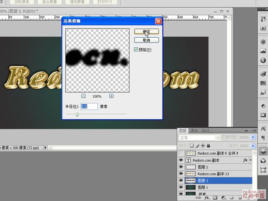Click the 取消 button to cancel blur

[146, 40]
